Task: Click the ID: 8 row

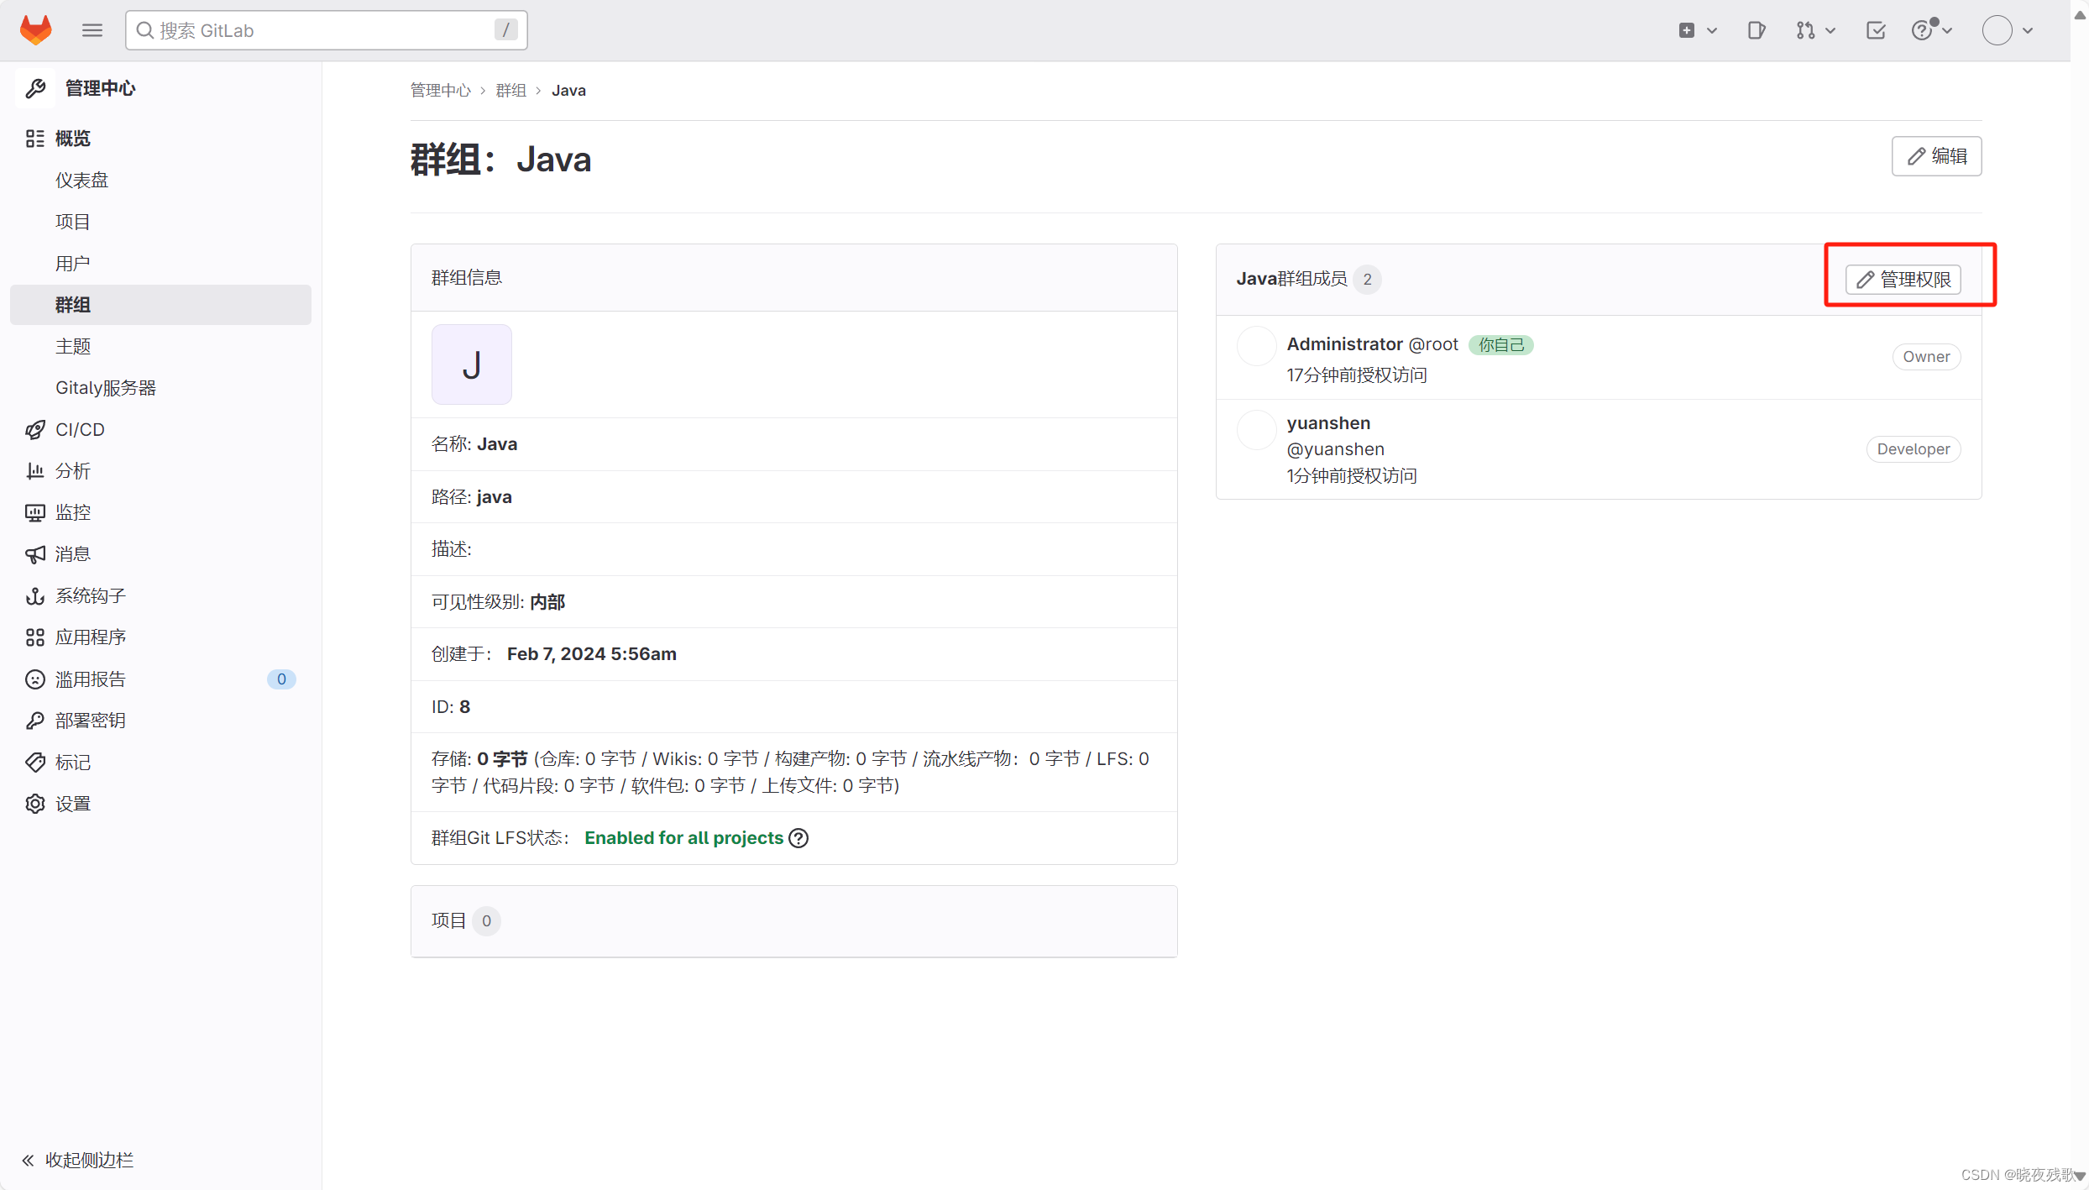Action: click(793, 707)
